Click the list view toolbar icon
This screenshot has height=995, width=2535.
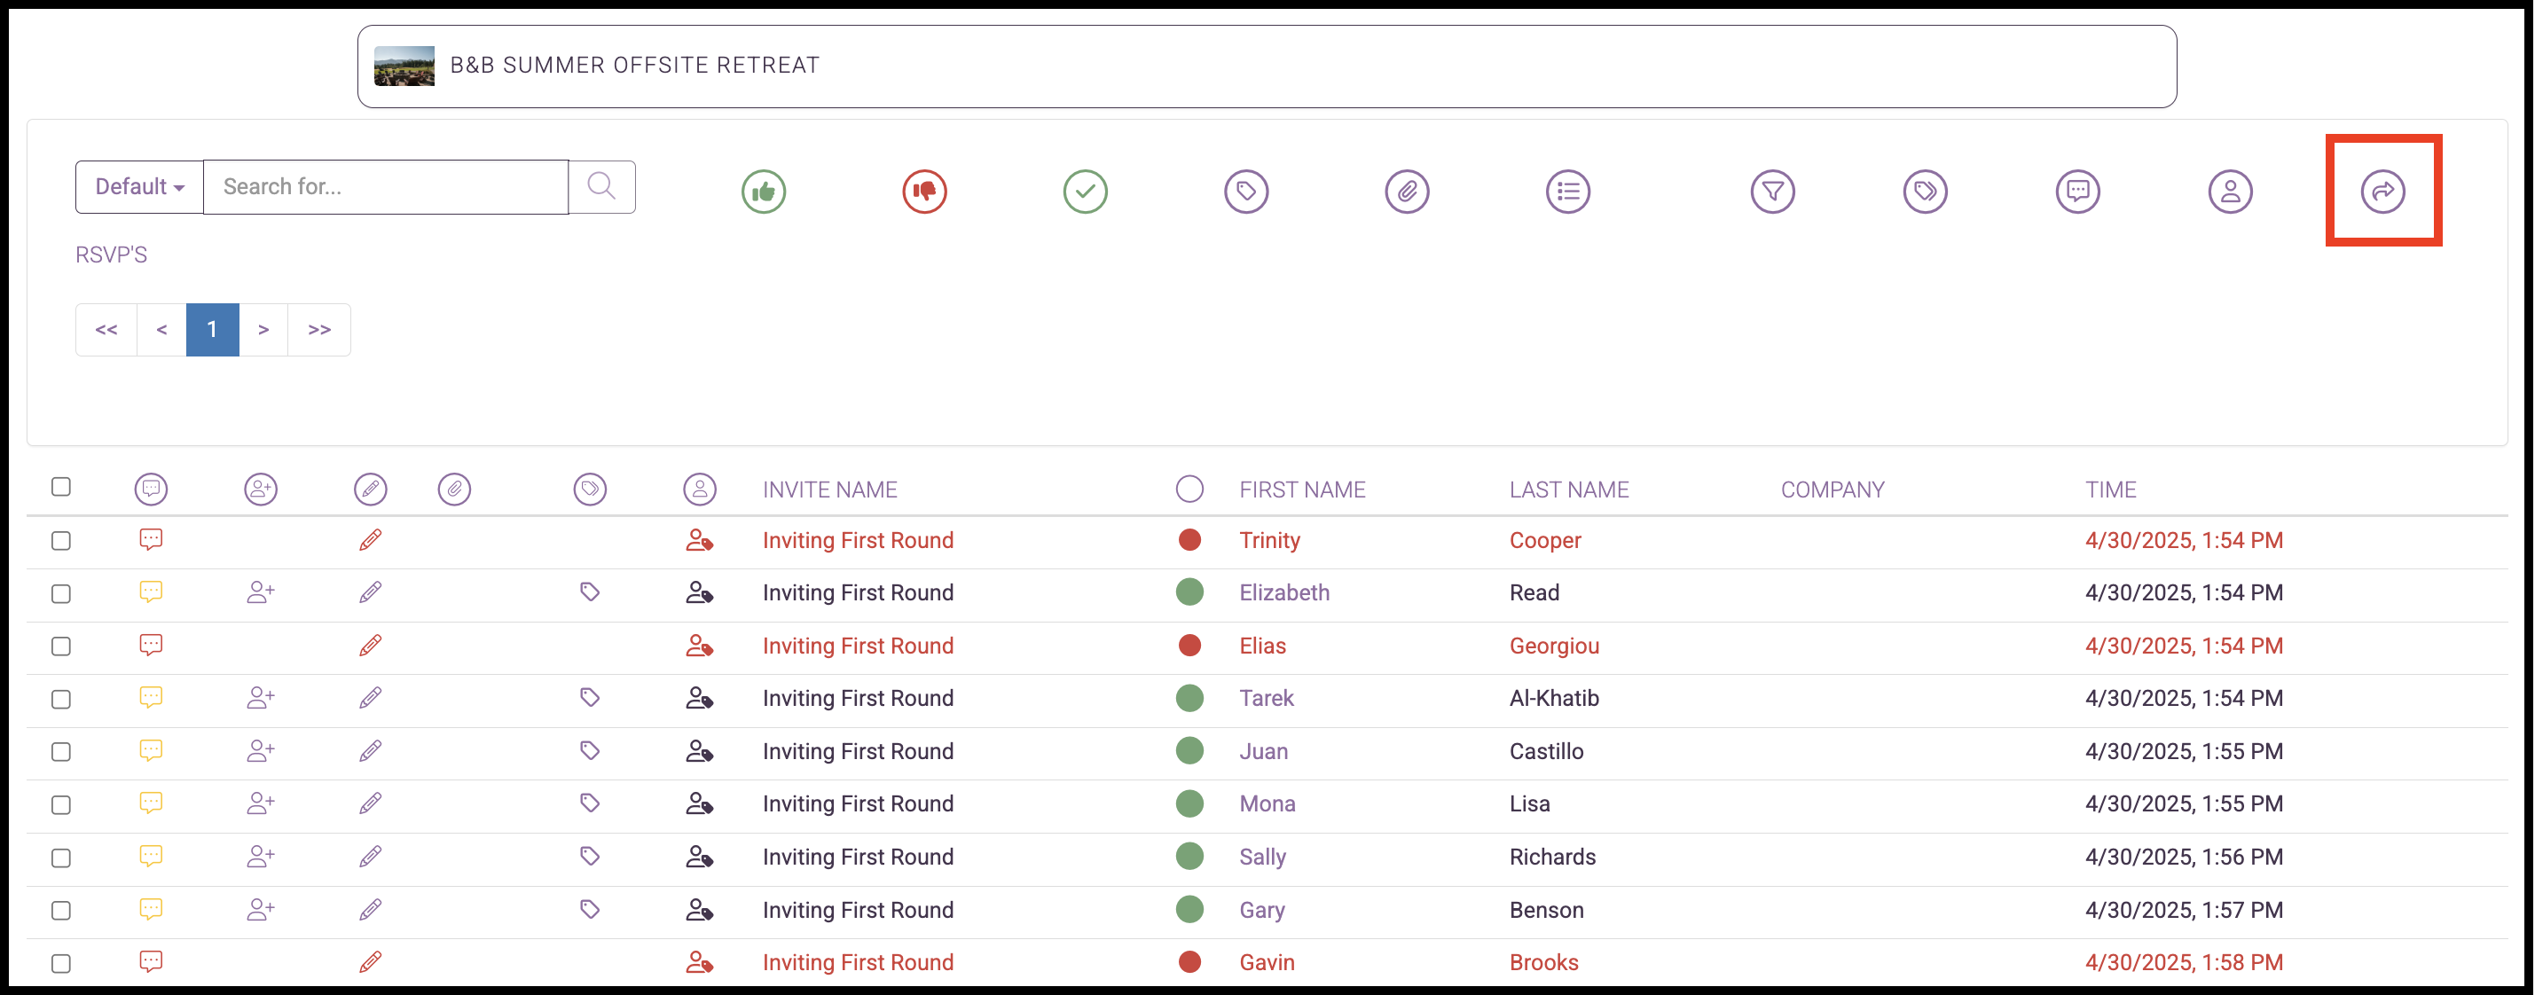[1567, 191]
